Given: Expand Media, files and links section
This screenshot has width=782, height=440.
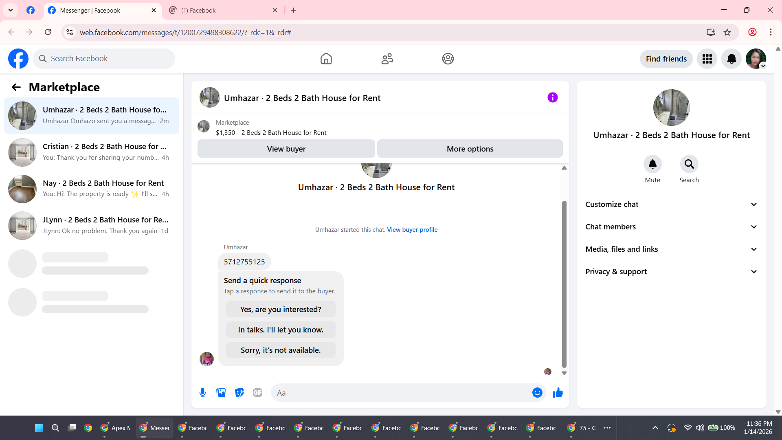Looking at the screenshot, I should pyautogui.click(x=671, y=249).
